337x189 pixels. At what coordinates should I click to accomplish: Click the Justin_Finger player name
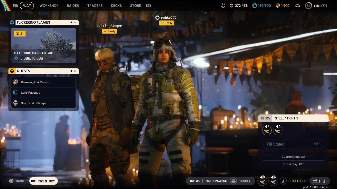(x=109, y=26)
